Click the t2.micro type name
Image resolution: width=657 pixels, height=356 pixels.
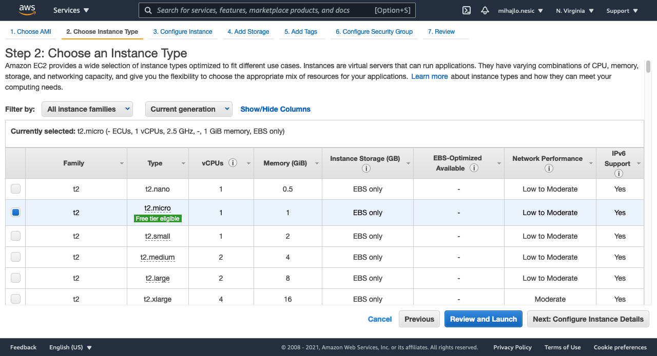pyautogui.click(x=158, y=208)
